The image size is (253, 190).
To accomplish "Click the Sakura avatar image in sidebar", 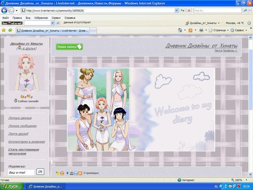I will point(27,73).
